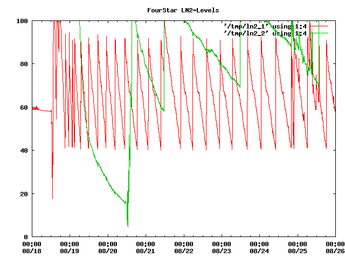Click the y-axis tick label 20

(24, 193)
